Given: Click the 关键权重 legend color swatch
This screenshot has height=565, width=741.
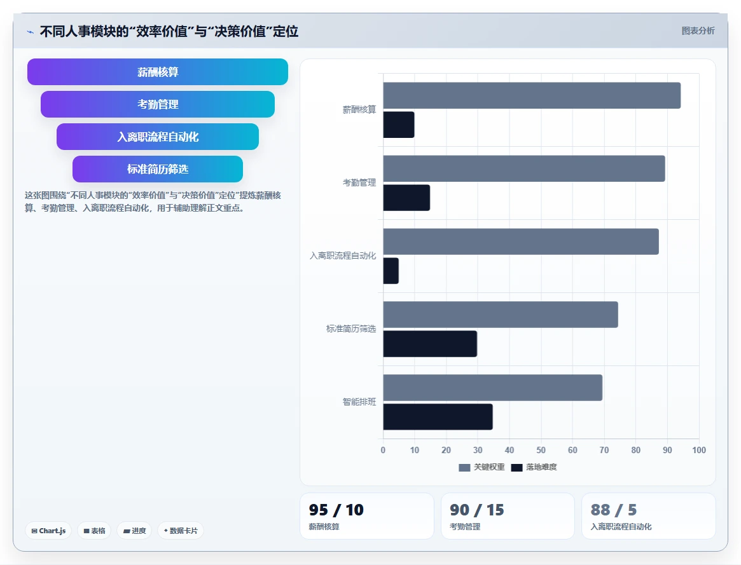Looking at the screenshot, I should (464, 468).
